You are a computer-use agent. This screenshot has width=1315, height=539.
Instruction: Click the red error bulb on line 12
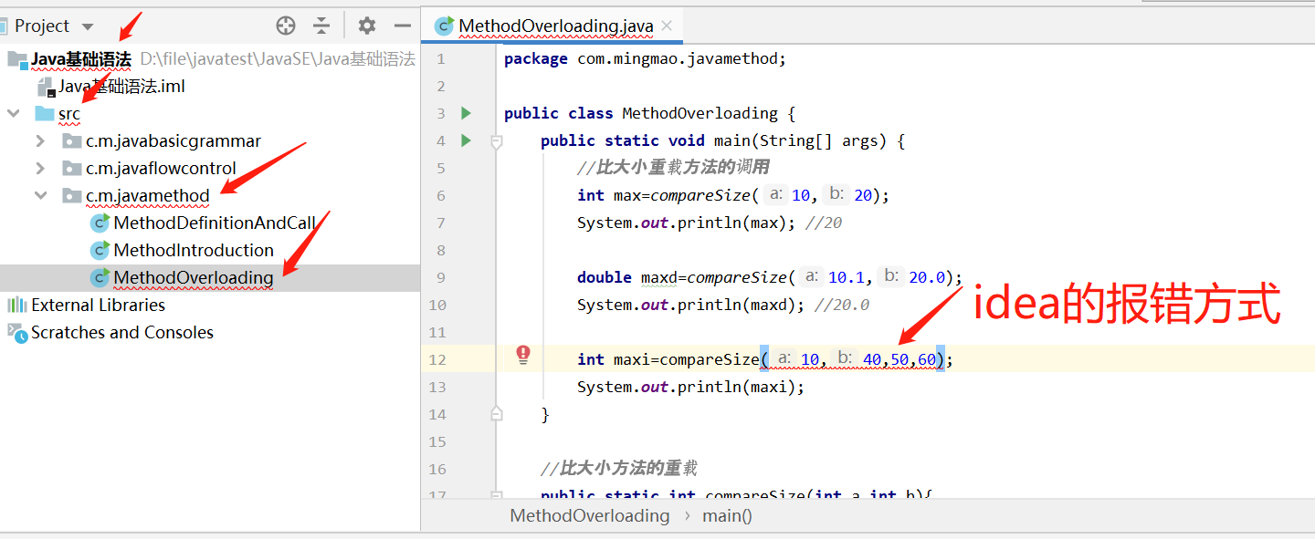523,355
